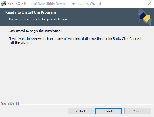Click the horizontal separator line beside InstallShield
The image size is (154, 117).
pyautogui.click(x=86, y=104)
